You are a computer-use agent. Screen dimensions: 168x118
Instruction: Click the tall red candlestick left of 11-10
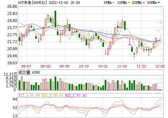pyautogui.click(x=115, y=32)
